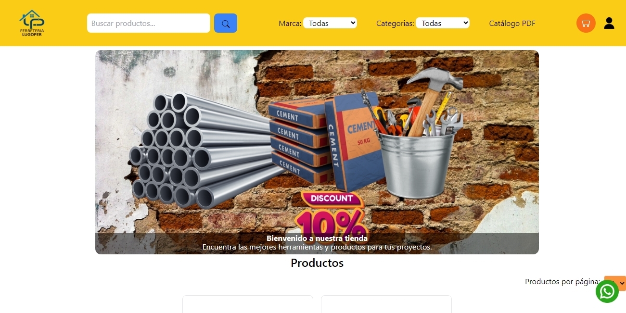This screenshot has height=313, width=626.
Task: Click the Ferreteria Lugoper logo
Action: coord(32,23)
